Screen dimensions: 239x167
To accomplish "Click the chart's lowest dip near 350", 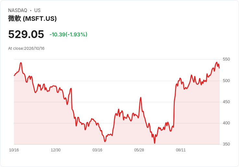I will coord(155,143).
